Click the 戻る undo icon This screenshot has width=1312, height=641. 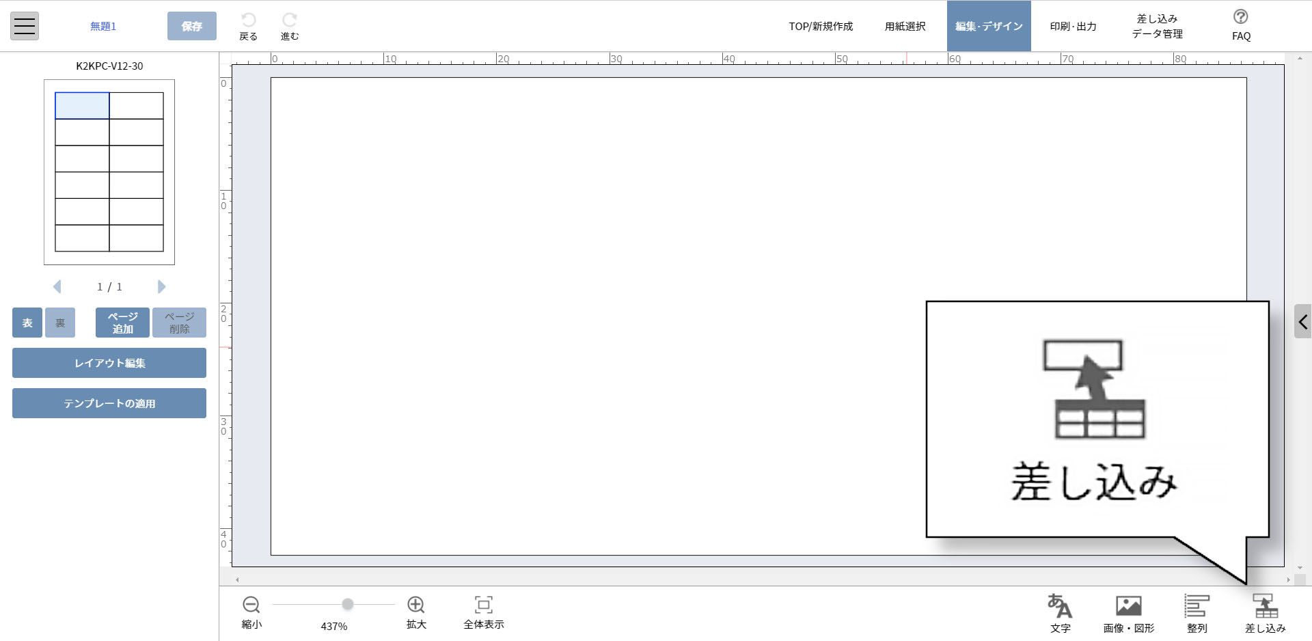248,21
